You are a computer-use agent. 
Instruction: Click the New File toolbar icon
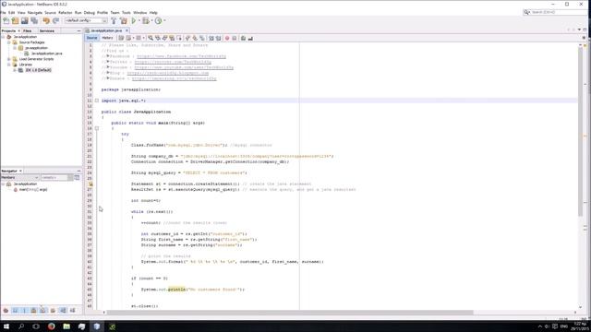[6, 20]
